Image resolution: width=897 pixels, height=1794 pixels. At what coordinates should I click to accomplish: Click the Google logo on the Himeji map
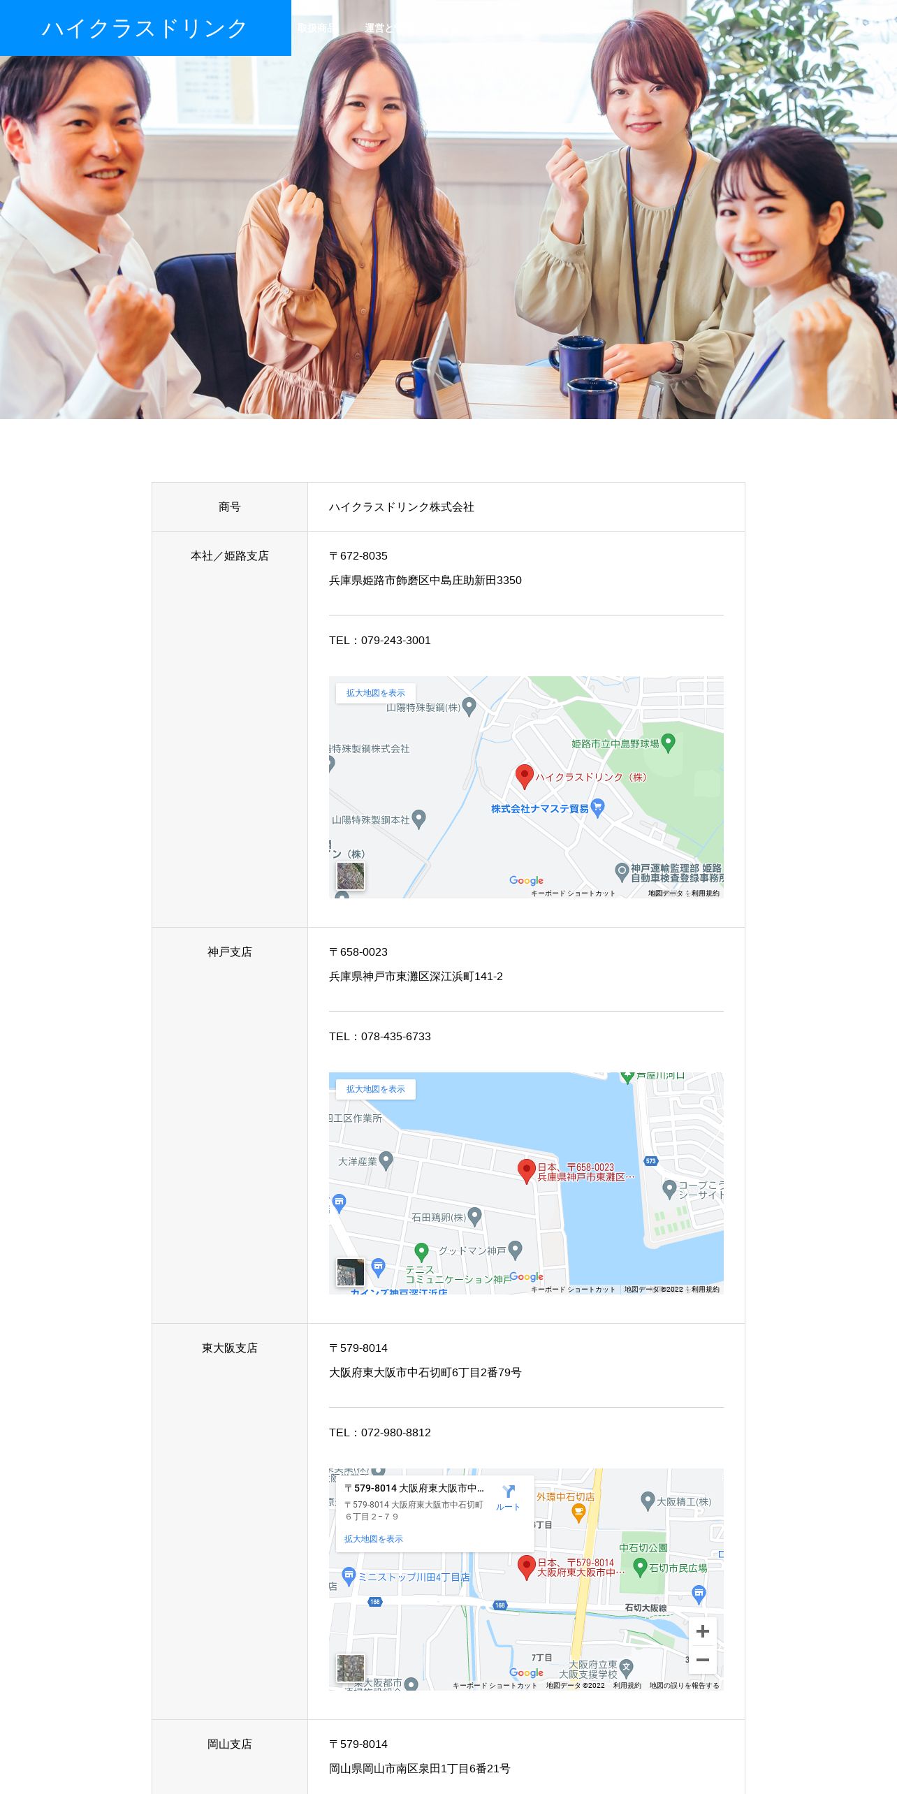pyautogui.click(x=526, y=880)
